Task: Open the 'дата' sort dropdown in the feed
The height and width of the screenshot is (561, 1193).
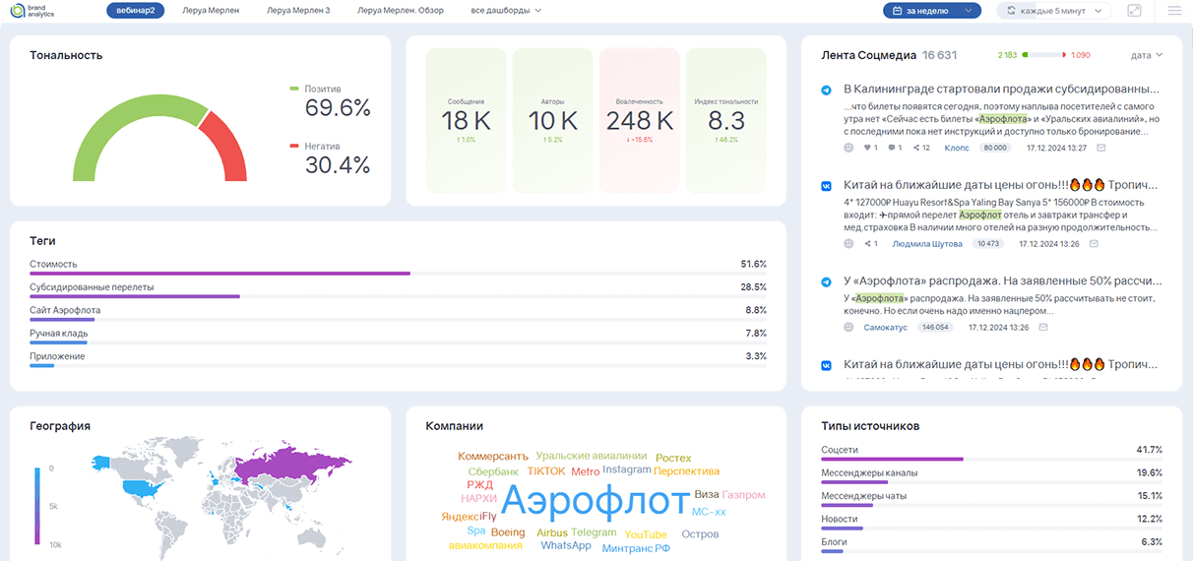Action: [1147, 55]
